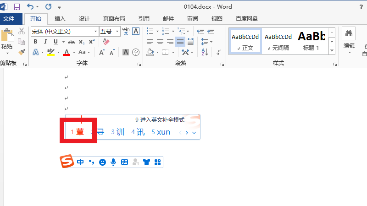367x206 pixels.
Task: Switch to the 插入 tab
Action: tap(60, 19)
